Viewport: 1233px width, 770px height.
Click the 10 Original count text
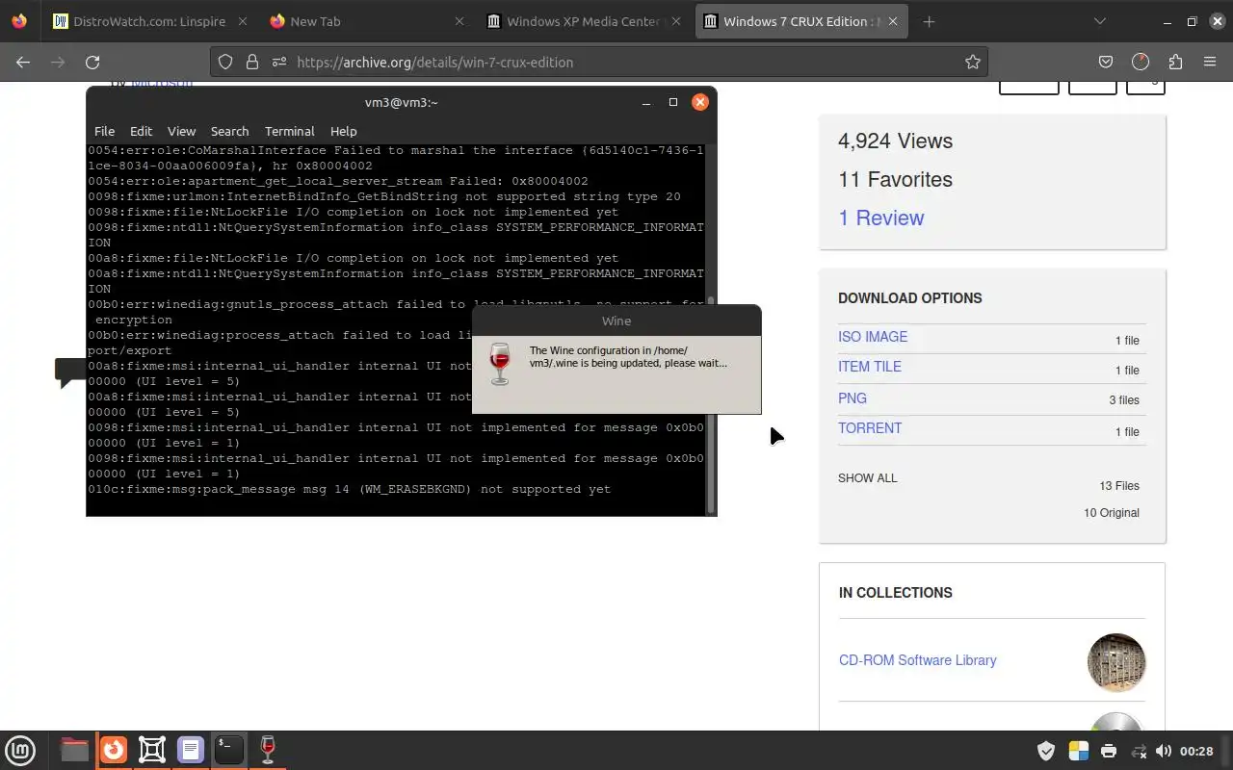click(x=1112, y=513)
